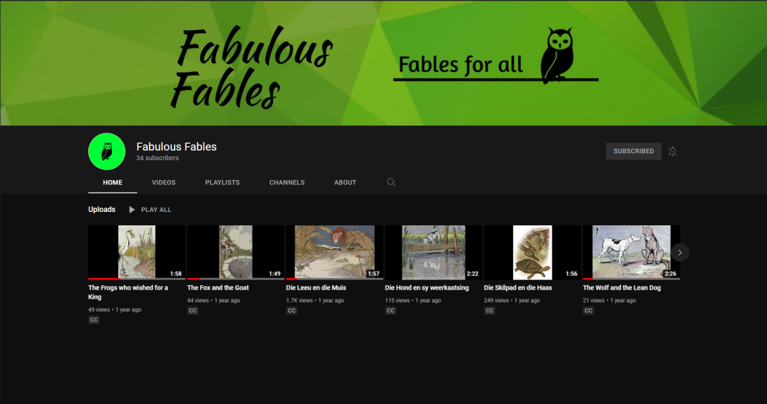This screenshot has height=404, width=767.
Task: Open The Frogs who wished for a King thumbnail
Action: (137, 252)
